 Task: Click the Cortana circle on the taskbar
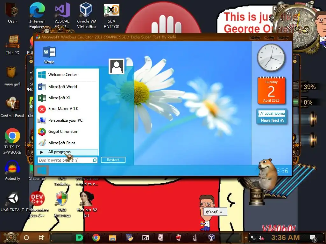pyautogui.click(x=26, y=238)
